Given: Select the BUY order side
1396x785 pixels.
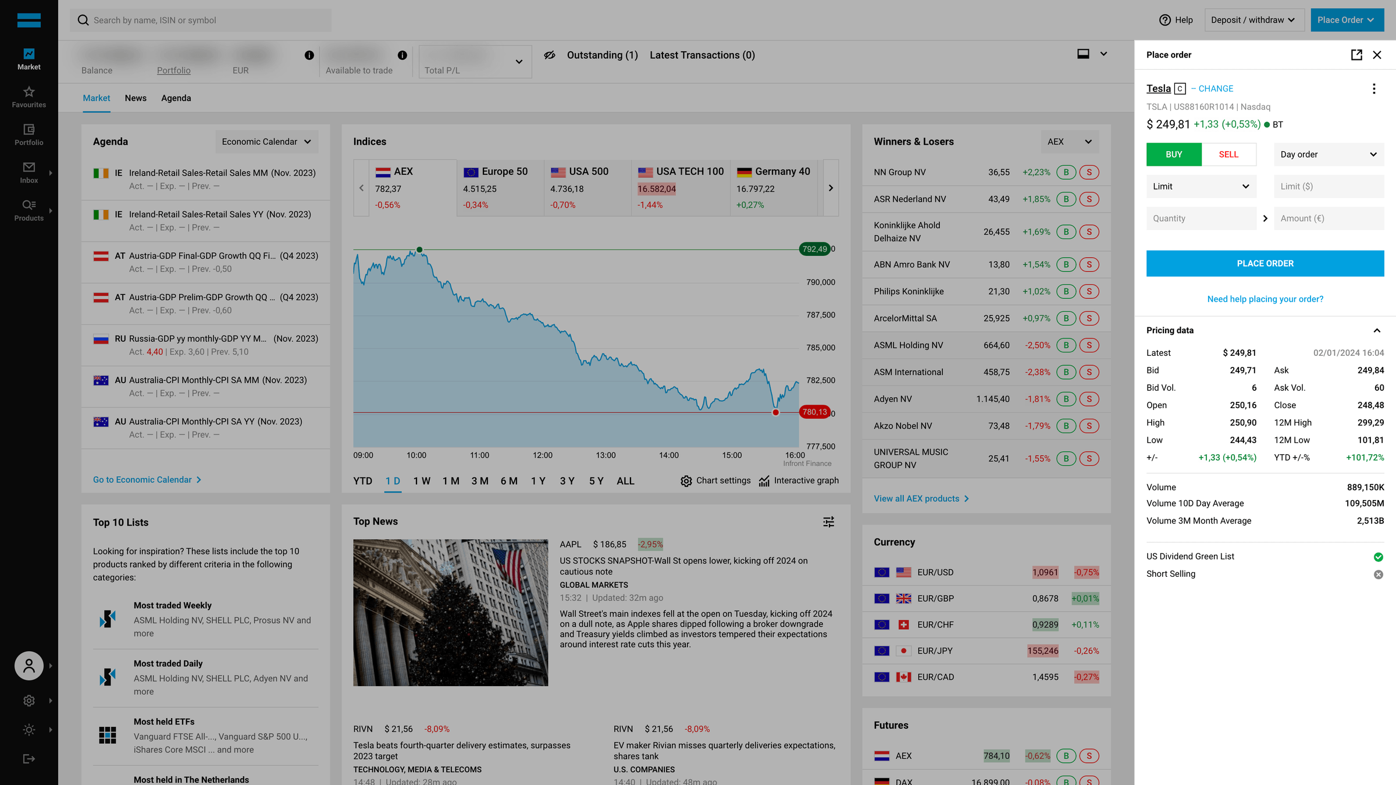Looking at the screenshot, I should [1174, 154].
